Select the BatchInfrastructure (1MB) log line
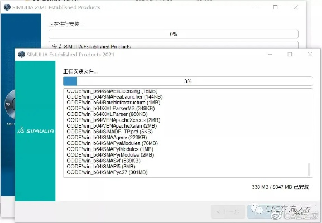This screenshot has width=322, height=223. (x=113, y=103)
